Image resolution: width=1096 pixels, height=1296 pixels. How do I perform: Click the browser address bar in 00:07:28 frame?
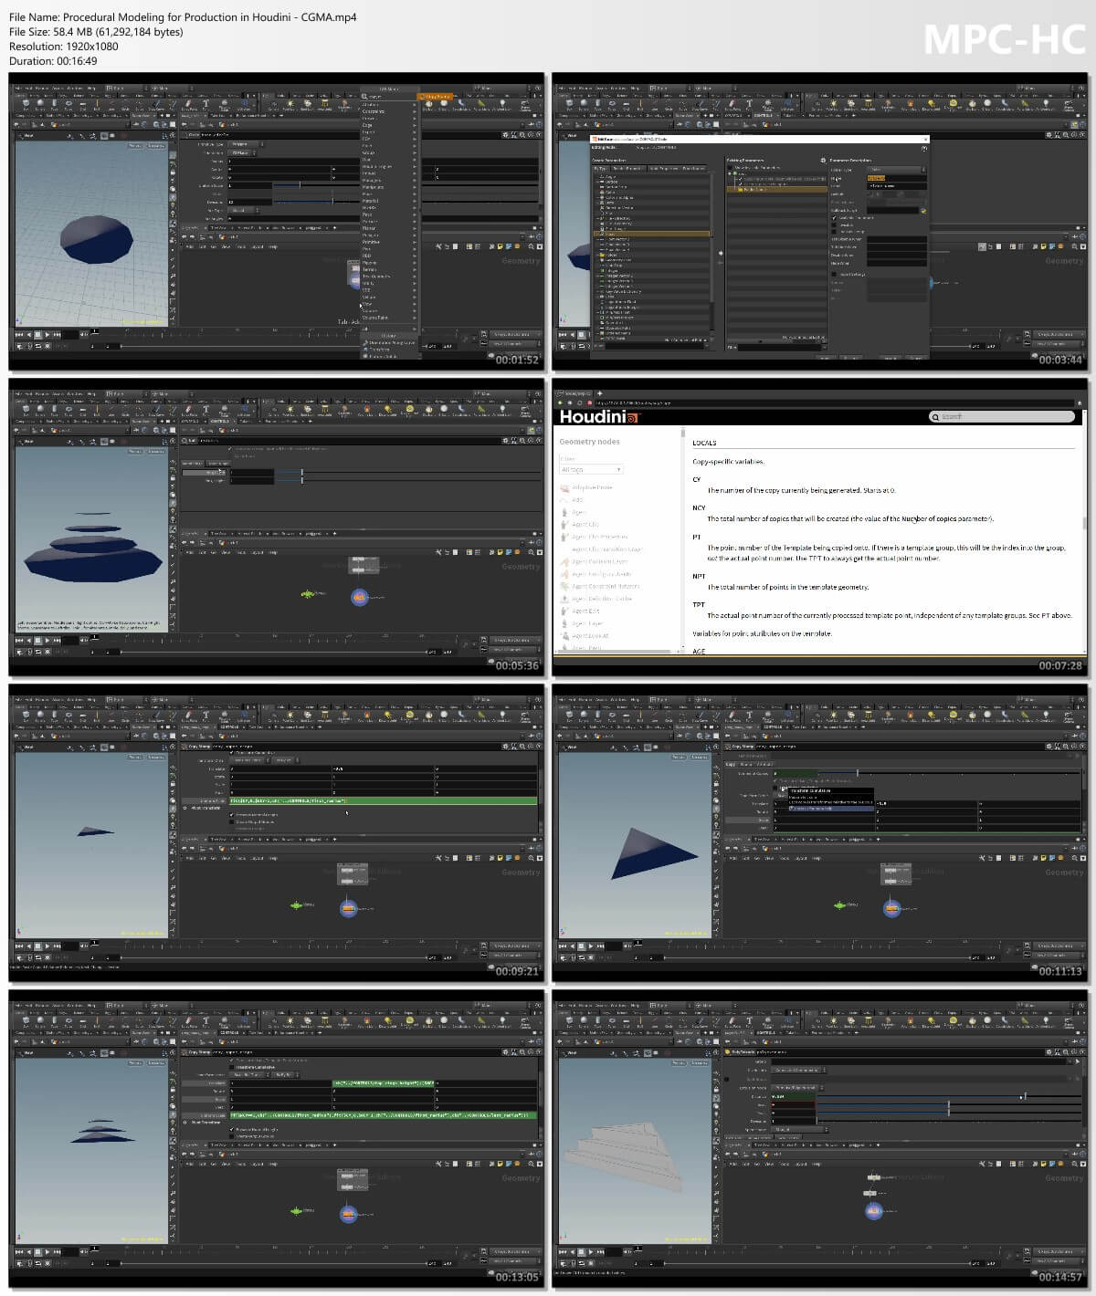(x=836, y=403)
